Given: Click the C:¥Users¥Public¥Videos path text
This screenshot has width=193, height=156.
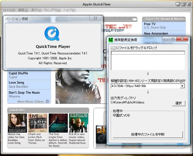Looking at the screenshot, I should point(127,102).
